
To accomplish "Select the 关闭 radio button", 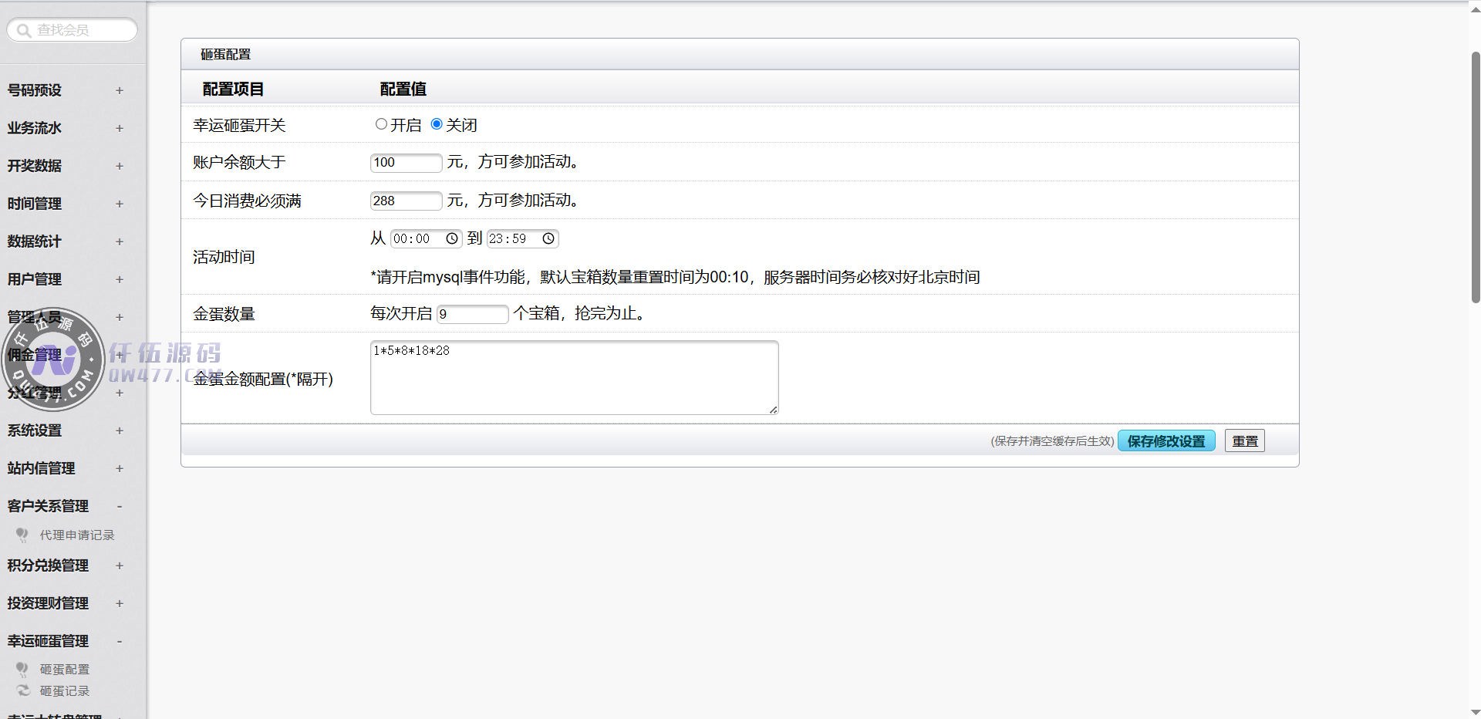I will tap(437, 124).
